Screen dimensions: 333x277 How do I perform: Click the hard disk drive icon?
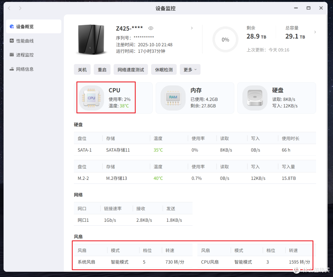(x=255, y=98)
